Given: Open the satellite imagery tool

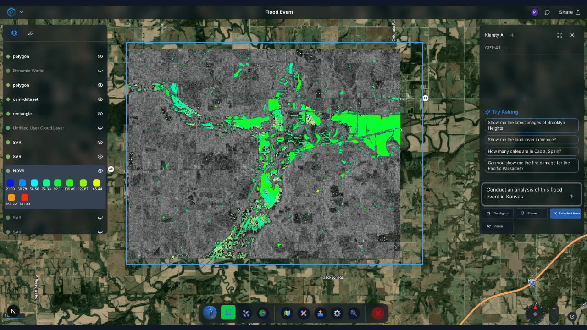Looking at the screenshot, I should click(x=246, y=313).
